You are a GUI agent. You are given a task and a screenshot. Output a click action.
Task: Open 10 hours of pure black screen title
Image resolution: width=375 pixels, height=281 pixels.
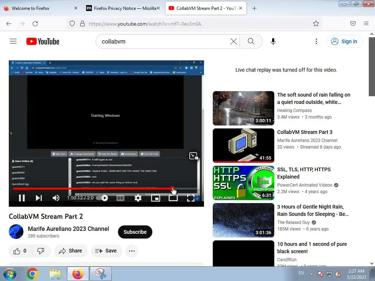(x=312, y=248)
